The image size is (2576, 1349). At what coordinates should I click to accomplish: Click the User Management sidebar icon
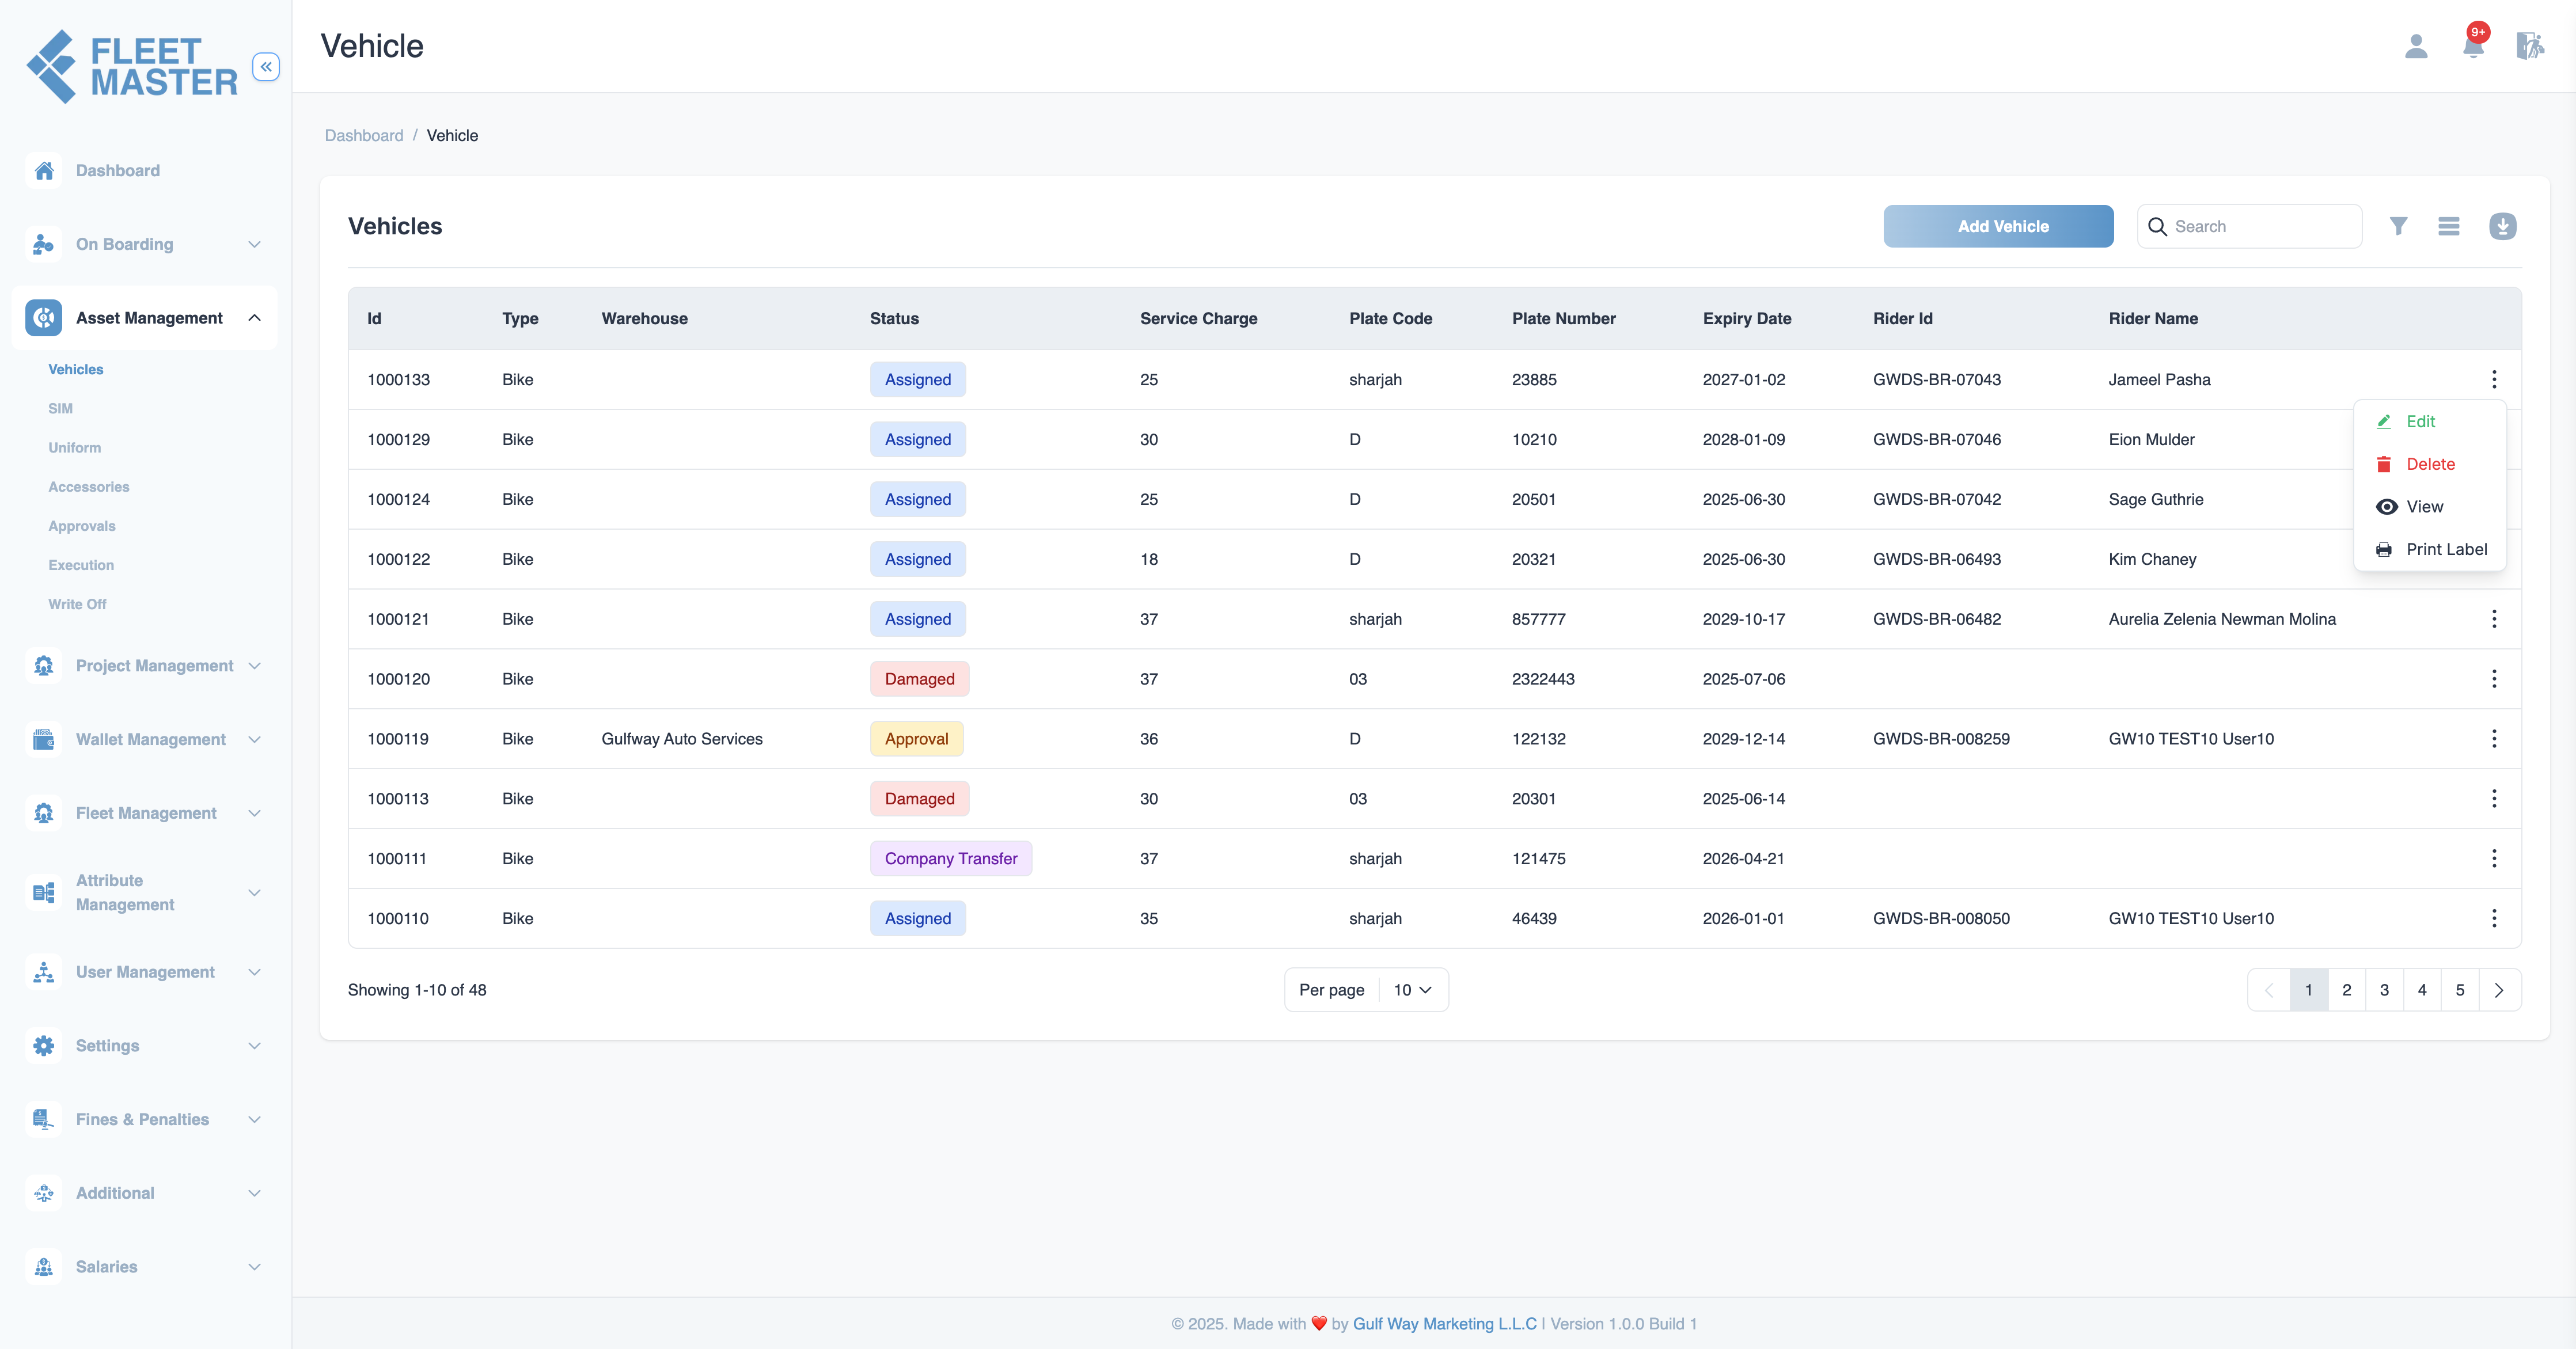click(x=44, y=972)
